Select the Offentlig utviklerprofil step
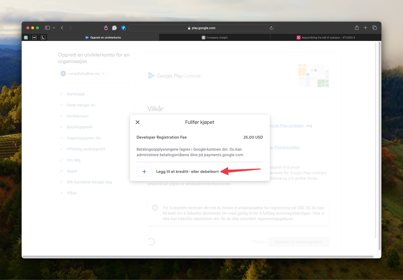The width and height of the screenshot is (403, 280). click(86, 149)
